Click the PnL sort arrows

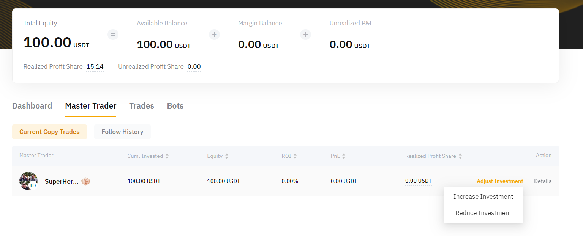click(344, 156)
